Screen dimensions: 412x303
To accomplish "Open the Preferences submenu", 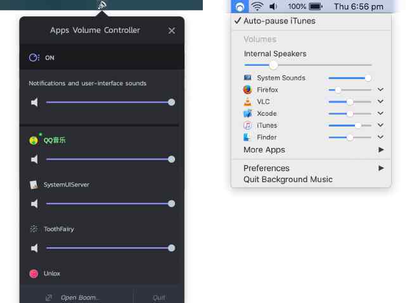I will click(x=311, y=168).
